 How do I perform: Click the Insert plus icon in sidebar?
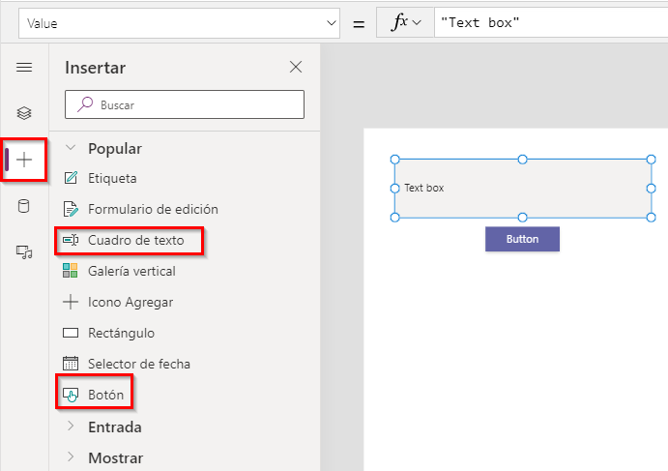click(x=24, y=160)
